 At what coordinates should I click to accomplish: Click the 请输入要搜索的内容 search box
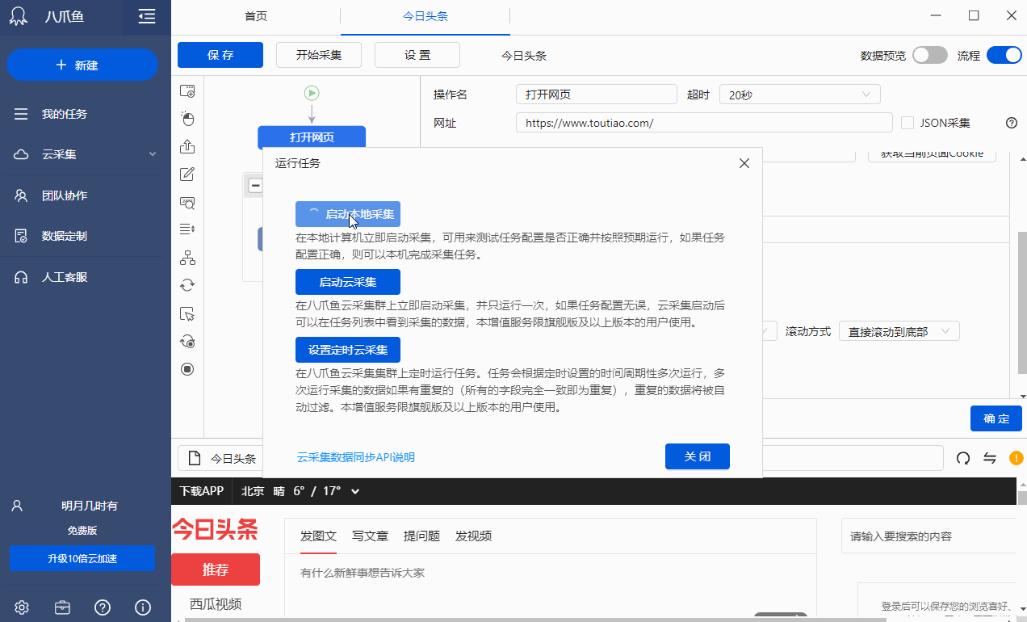pyautogui.click(x=928, y=536)
